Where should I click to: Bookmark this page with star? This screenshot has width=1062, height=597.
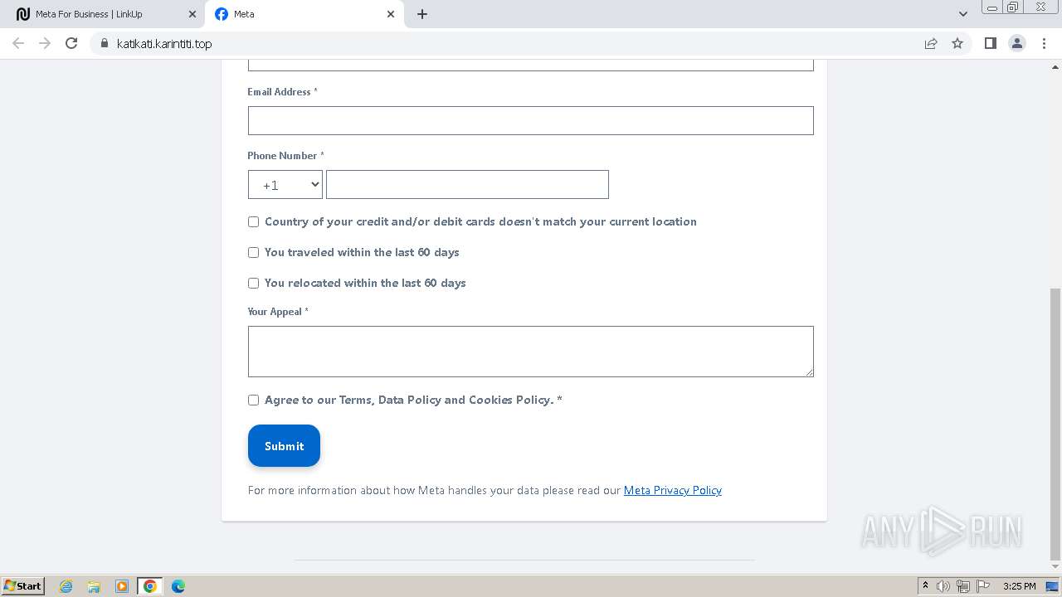click(957, 43)
